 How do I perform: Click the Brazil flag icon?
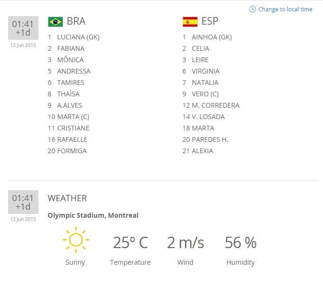click(x=55, y=22)
